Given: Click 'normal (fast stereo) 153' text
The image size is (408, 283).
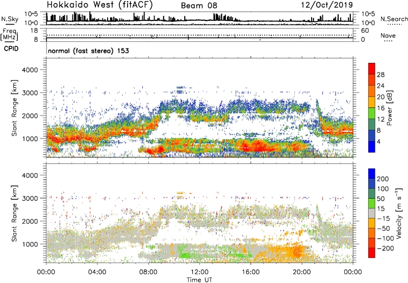Looking at the screenshot, I should pos(88,51).
